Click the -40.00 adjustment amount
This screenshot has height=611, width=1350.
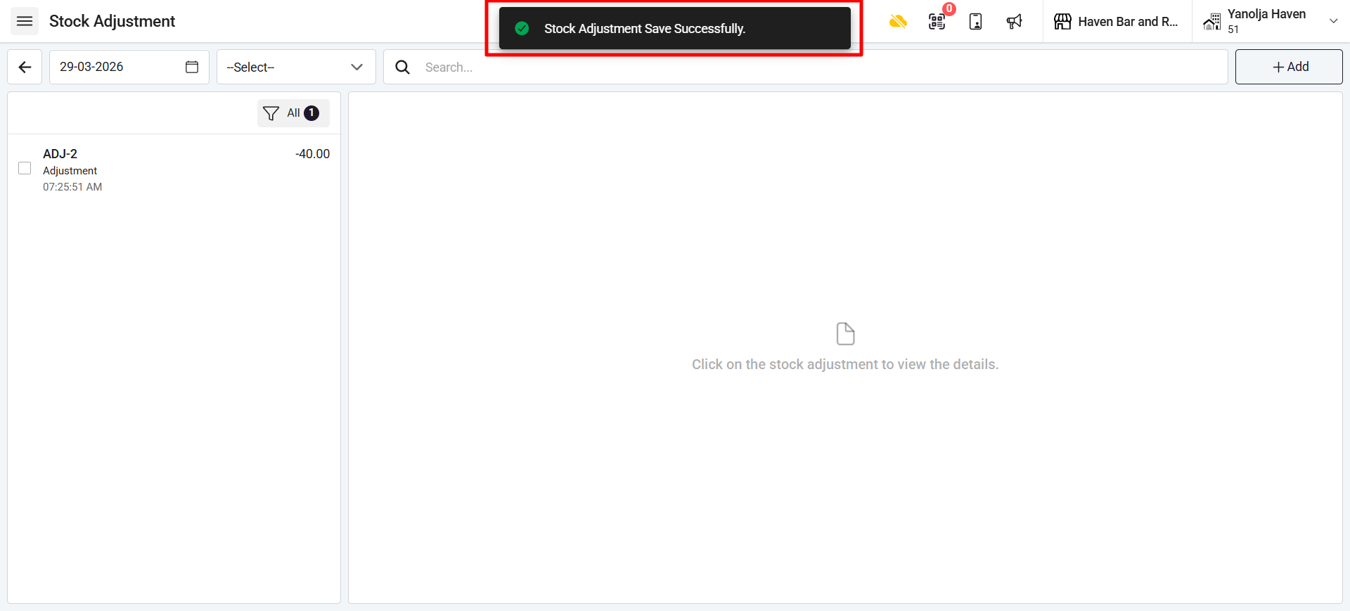click(x=312, y=154)
